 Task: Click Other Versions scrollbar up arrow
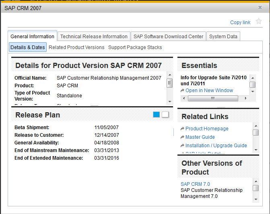[x=256, y=181]
